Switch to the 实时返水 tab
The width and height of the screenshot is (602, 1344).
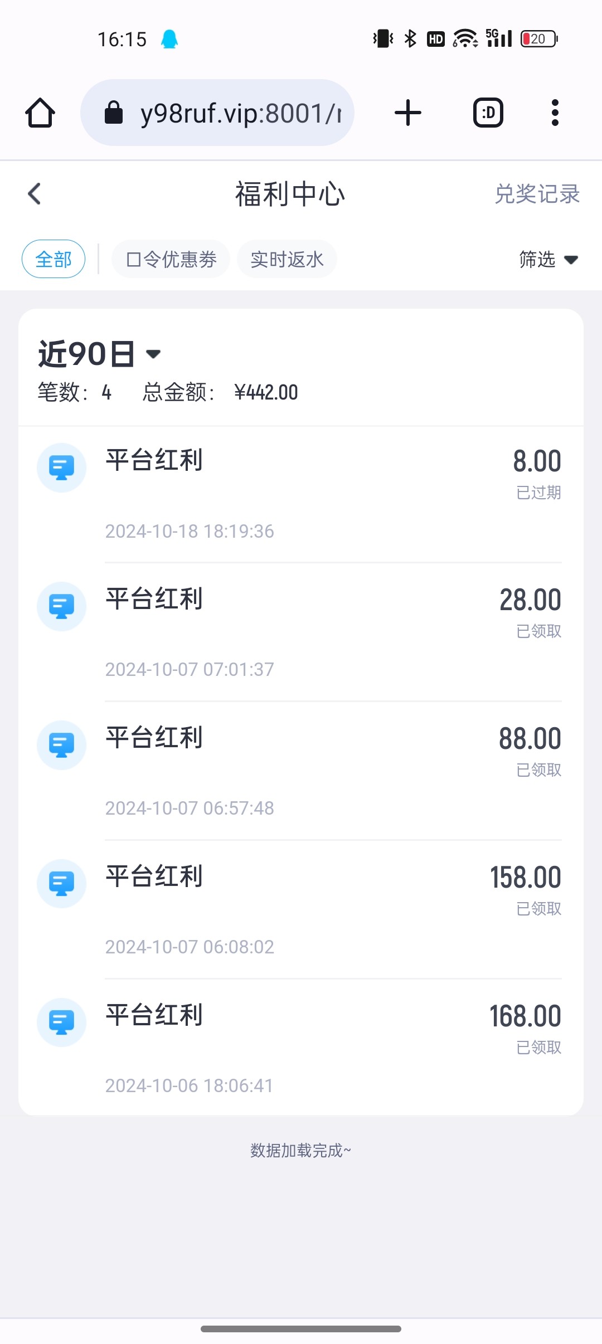click(287, 259)
